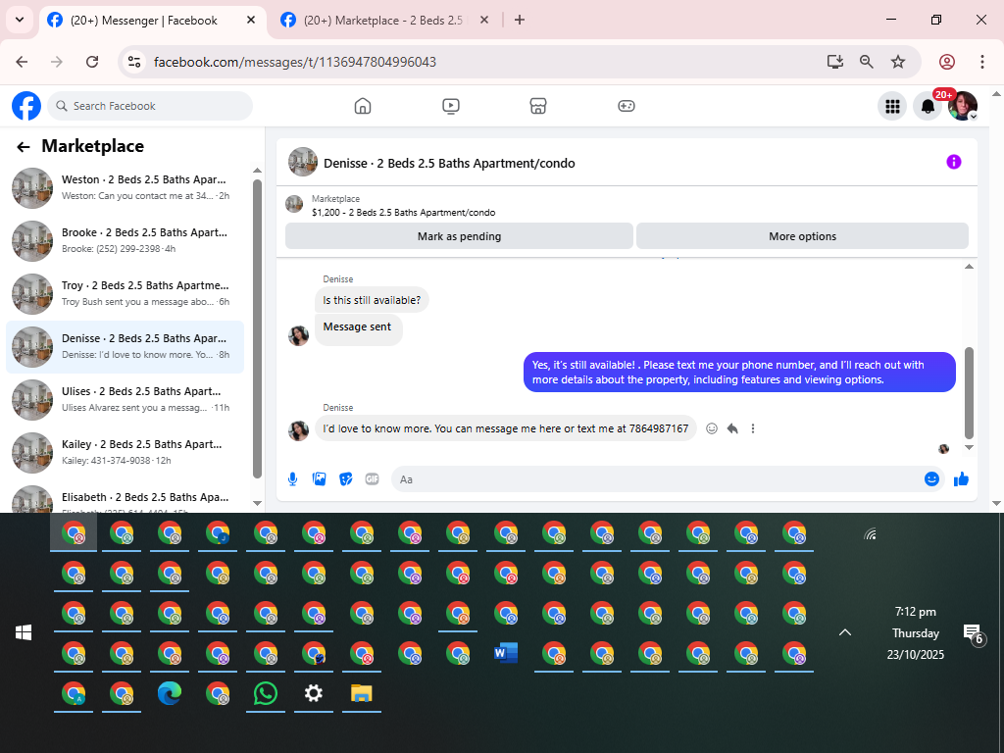Open a new browser tab
Viewport: 1004px width, 753px height.
(520, 21)
